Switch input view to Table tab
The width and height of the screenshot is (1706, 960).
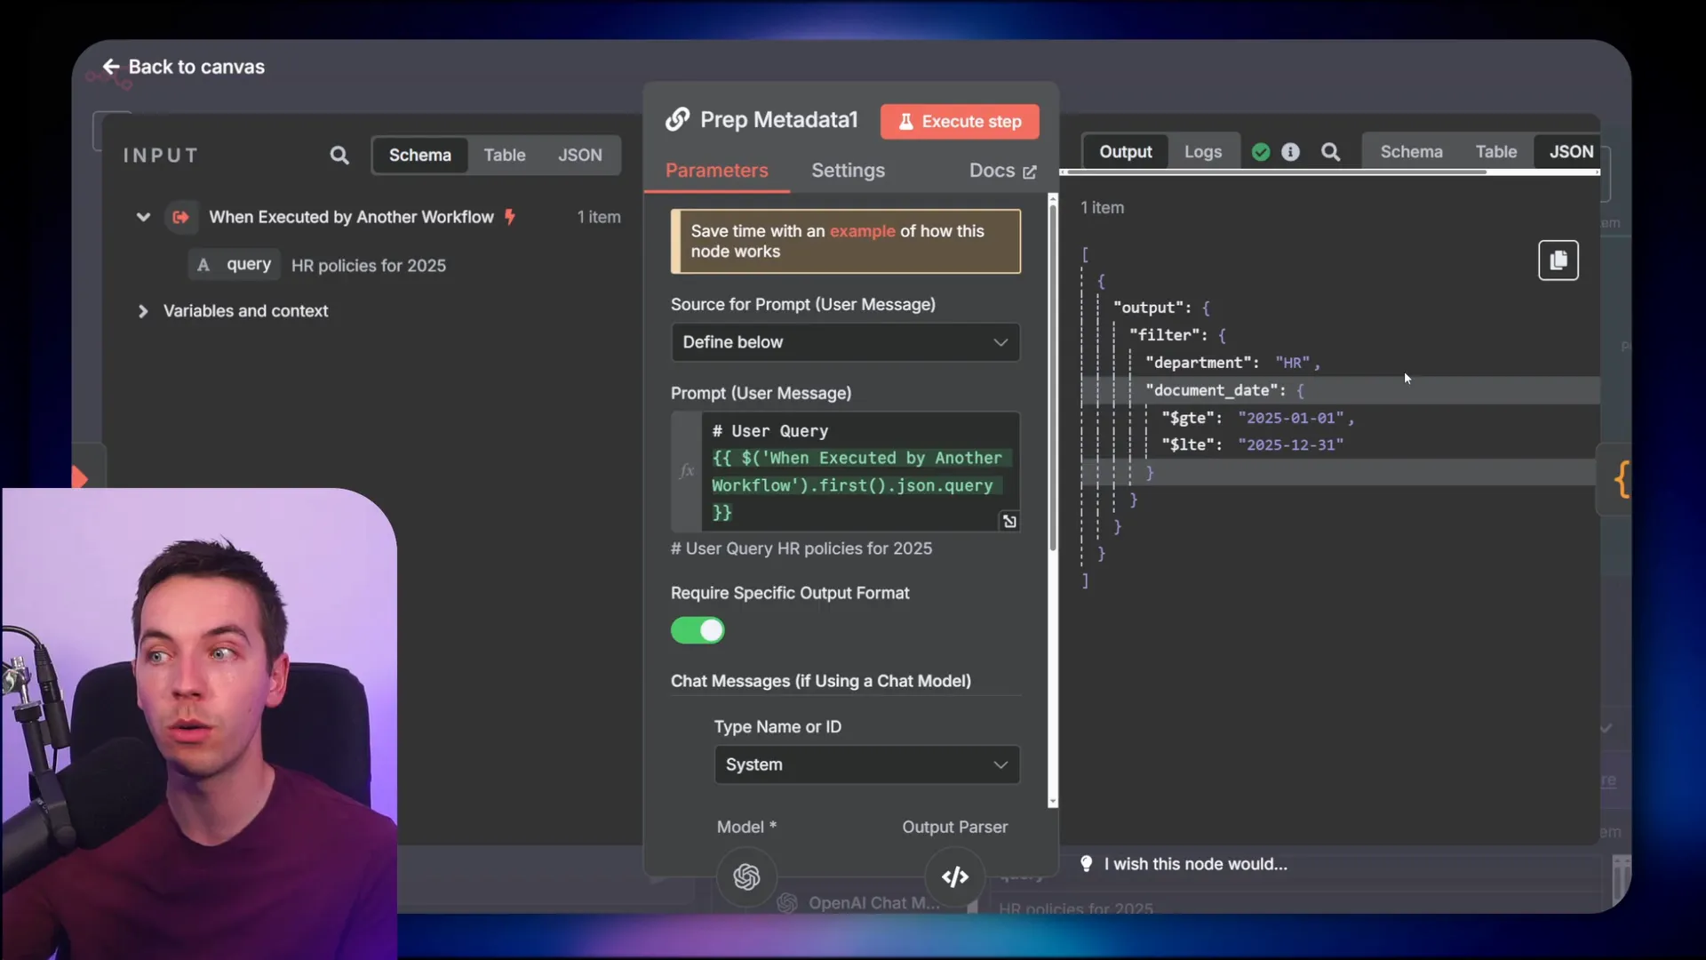coord(504,155)
